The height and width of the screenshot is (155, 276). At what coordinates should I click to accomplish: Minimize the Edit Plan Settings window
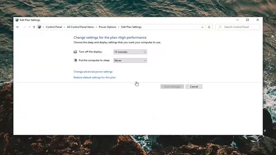point(238,20)
